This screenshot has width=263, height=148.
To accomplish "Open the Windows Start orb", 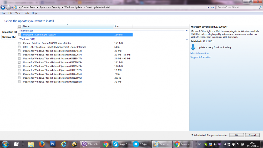I will (x=5, y=144).
